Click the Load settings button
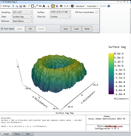The image size is (131, 136). point(76,29)
